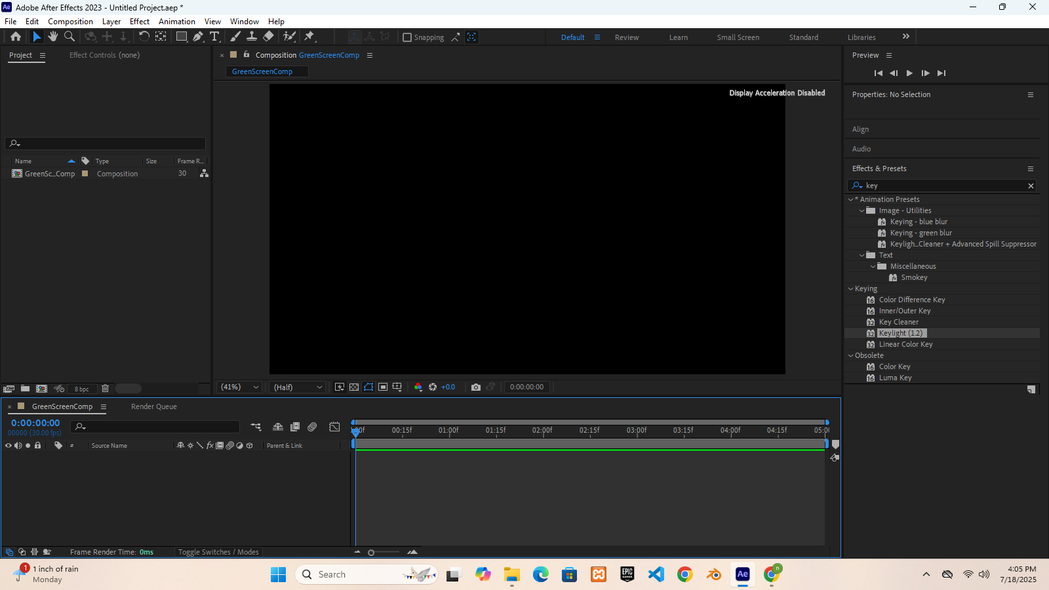Clear the Effects & Presets search
Image resolution: width=1049 pixels, height=590 pixels.
tap(1031, 186)
